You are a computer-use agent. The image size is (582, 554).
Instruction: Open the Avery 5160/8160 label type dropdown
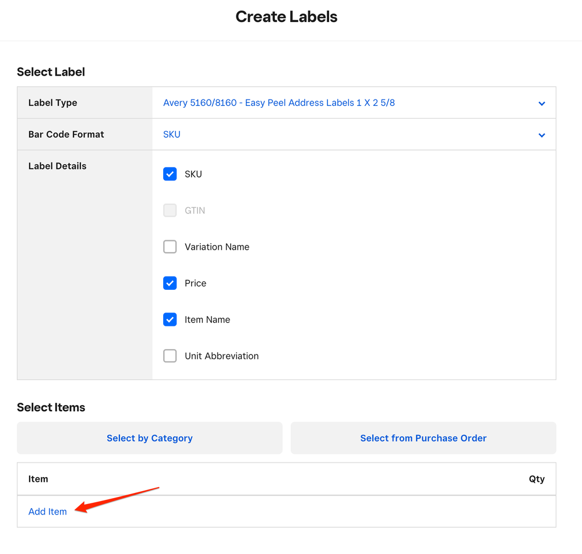[279, 103]
